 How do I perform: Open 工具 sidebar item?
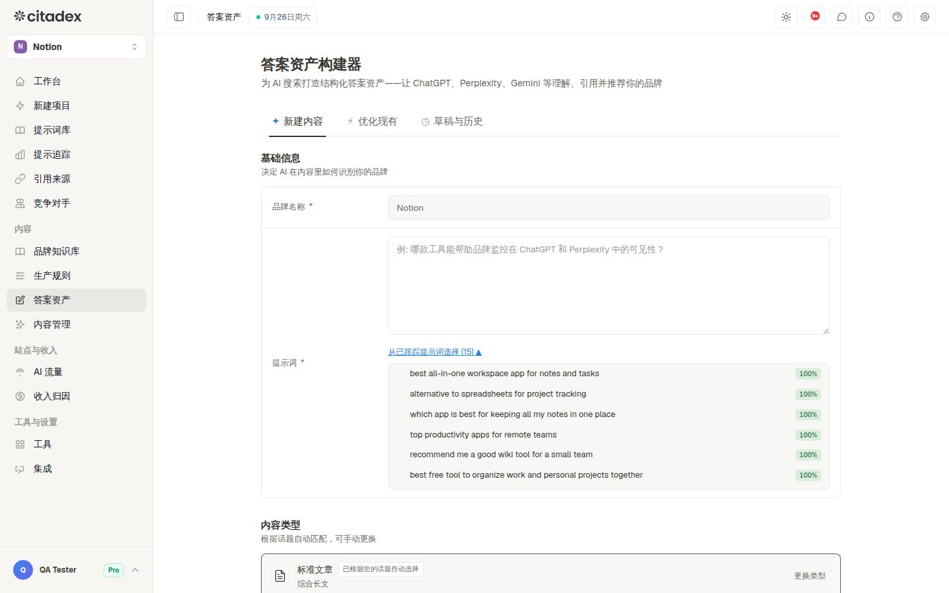[x=76, y=444]
